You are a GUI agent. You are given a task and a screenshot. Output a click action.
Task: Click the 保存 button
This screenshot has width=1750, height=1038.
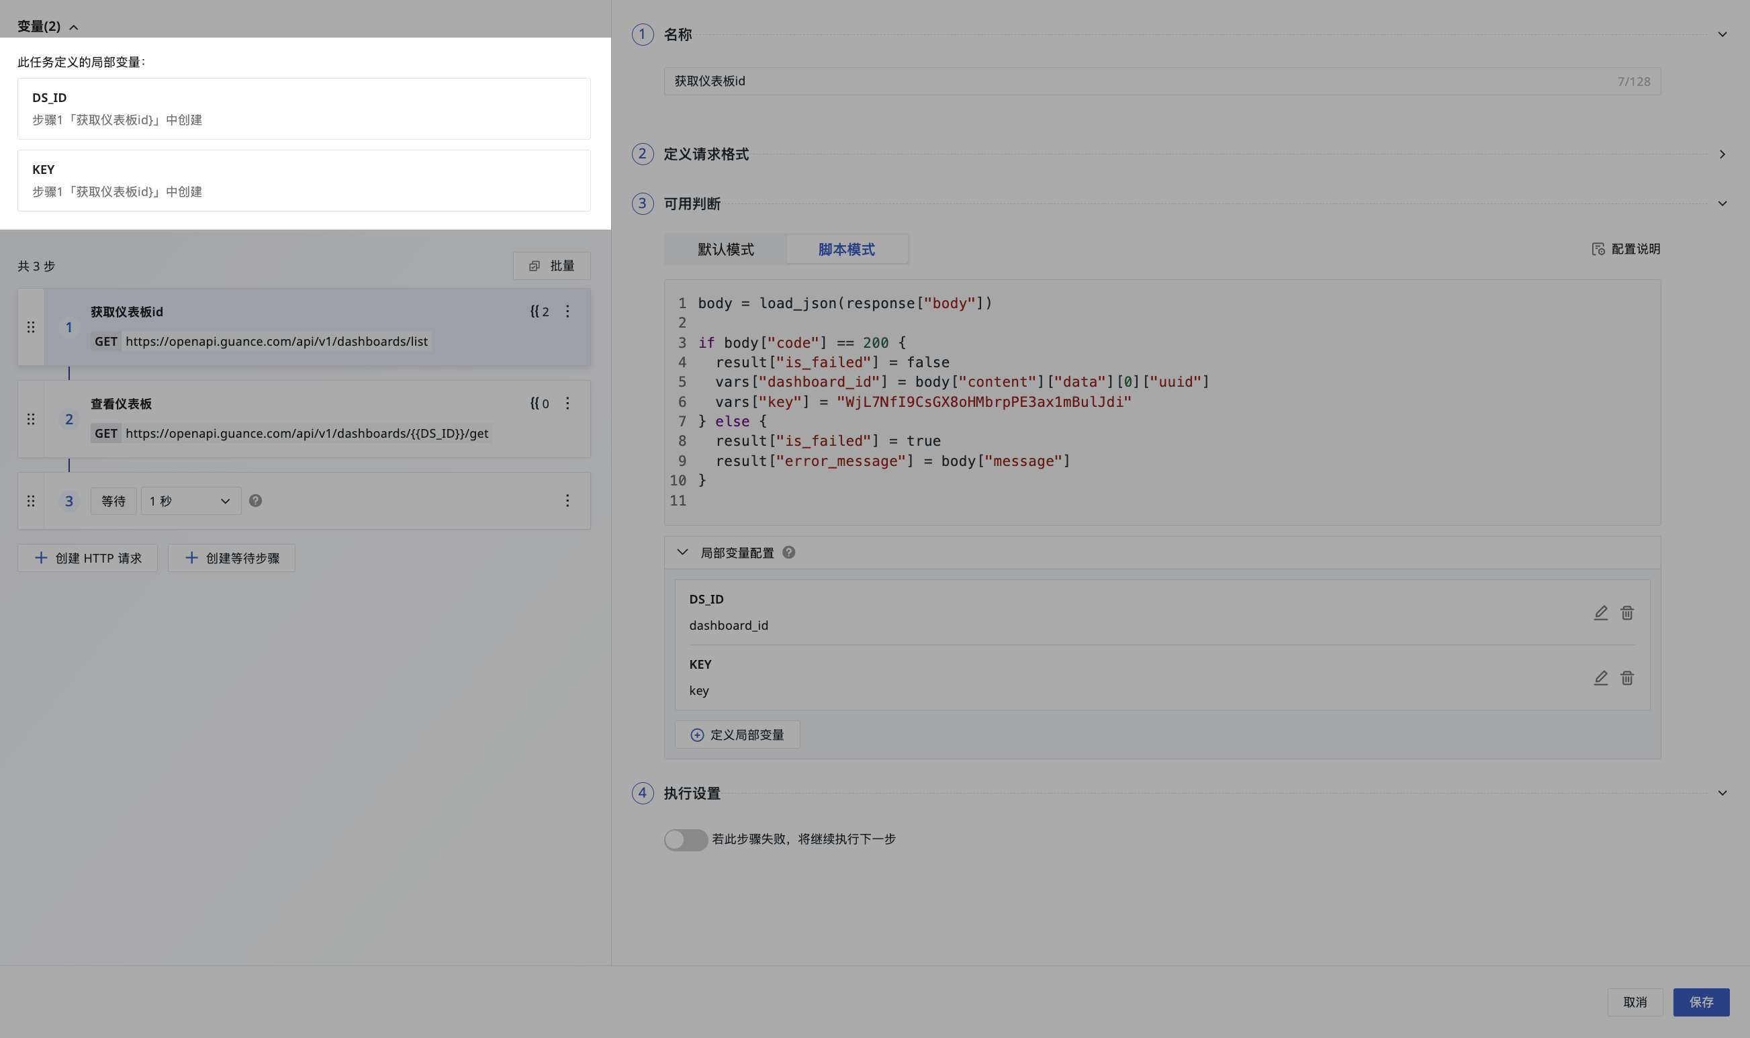[1700, 1002]
